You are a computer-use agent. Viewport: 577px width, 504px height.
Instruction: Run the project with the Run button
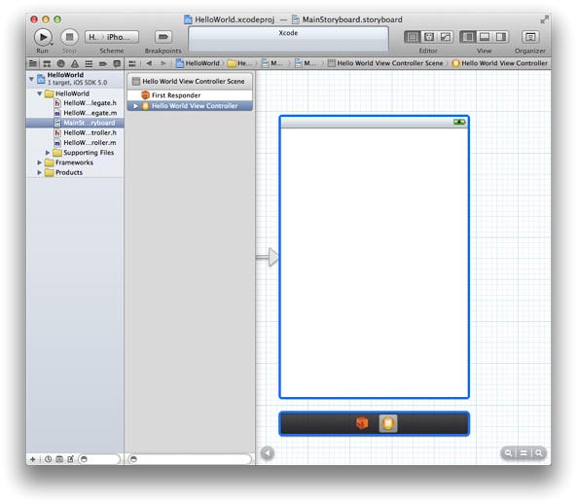pyautogui.click(x=43, y=37)
